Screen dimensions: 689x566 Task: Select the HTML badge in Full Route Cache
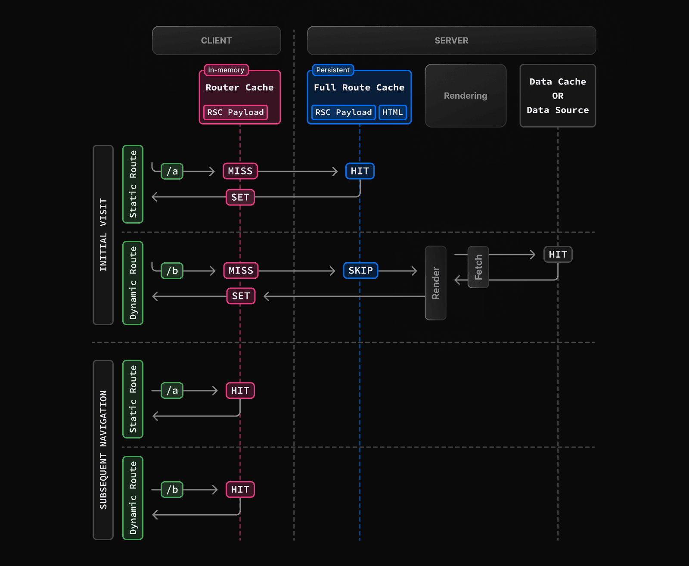tap(392, 112)
